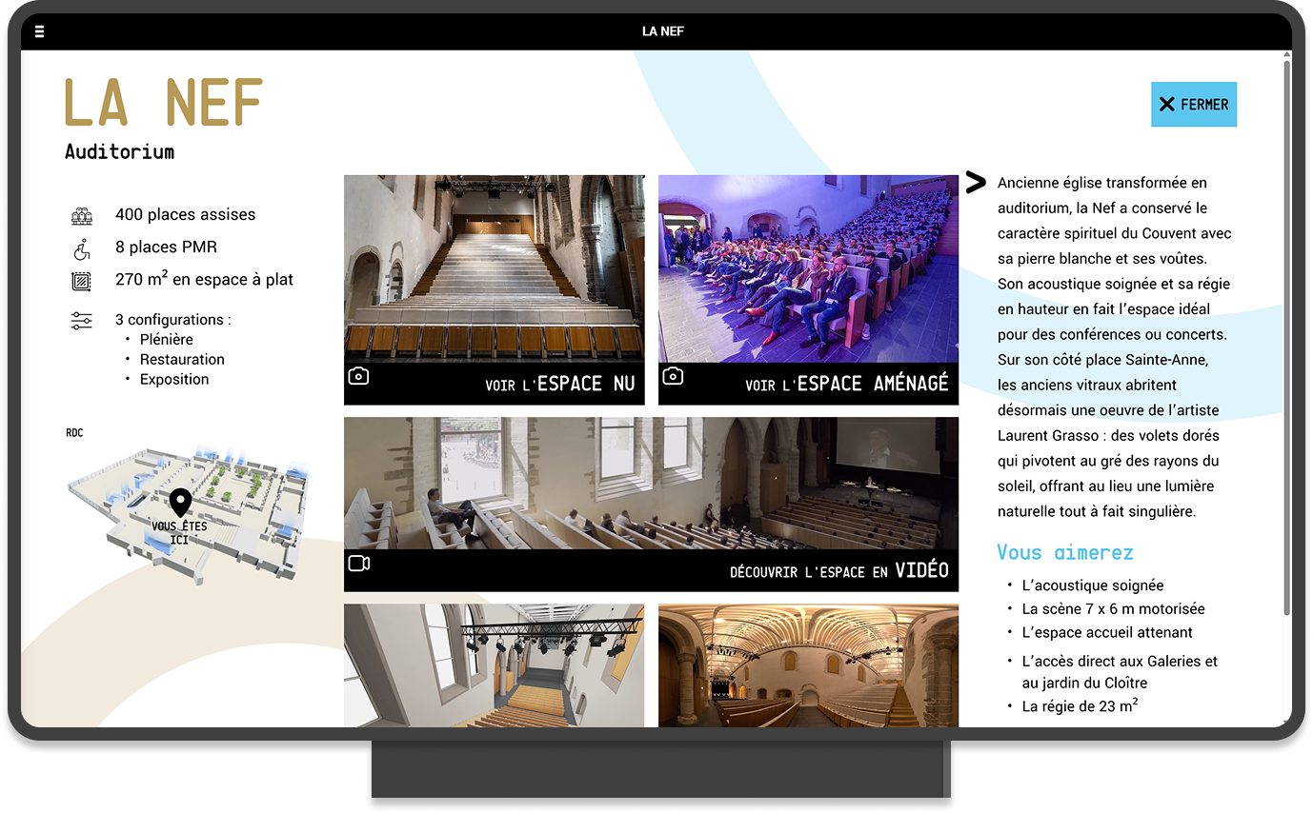This screenshot has width=1313, height=813.
Task: Click the vertical page scrollbar
Action: [x=1286, y=333]
